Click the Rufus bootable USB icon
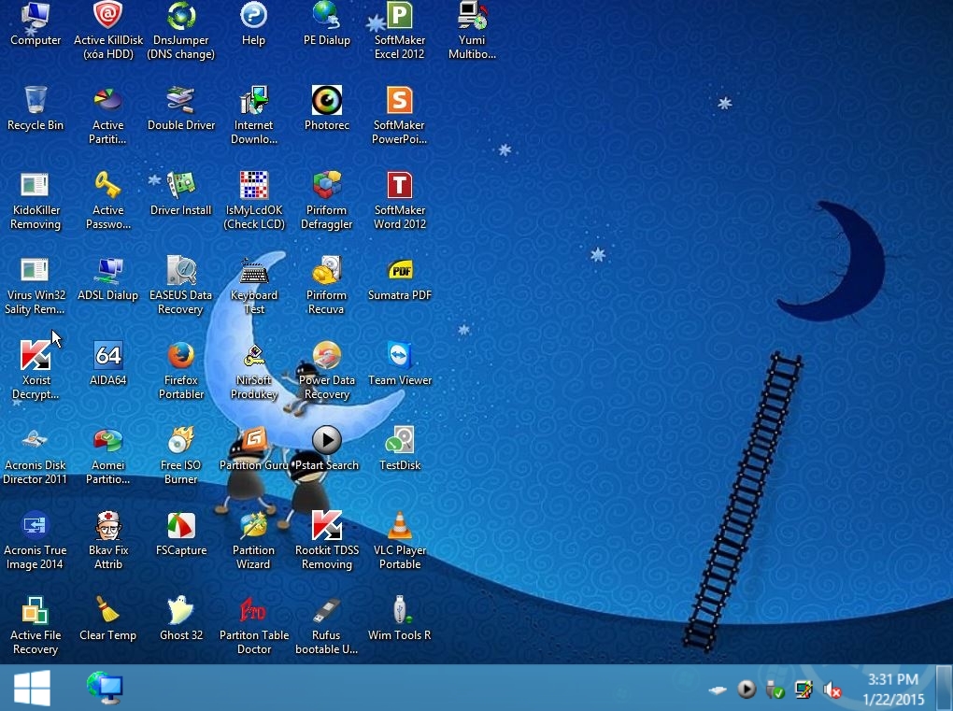Image resolution: width=953 pixels, height=711 pixels. pos(326,612)
